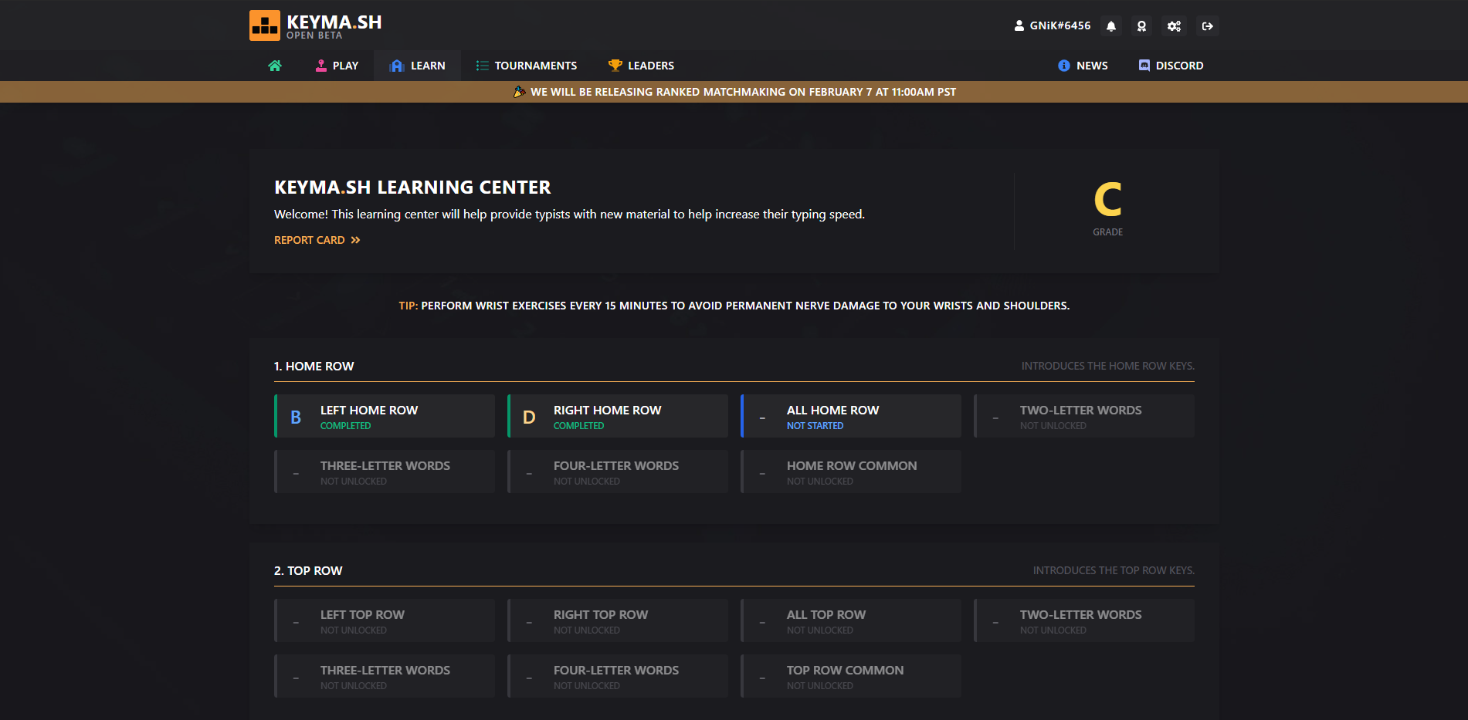Click the yellow C grade letter
Image resolution: width=1468 pixels, height=720 pixels.
(x=1107, y=200)
